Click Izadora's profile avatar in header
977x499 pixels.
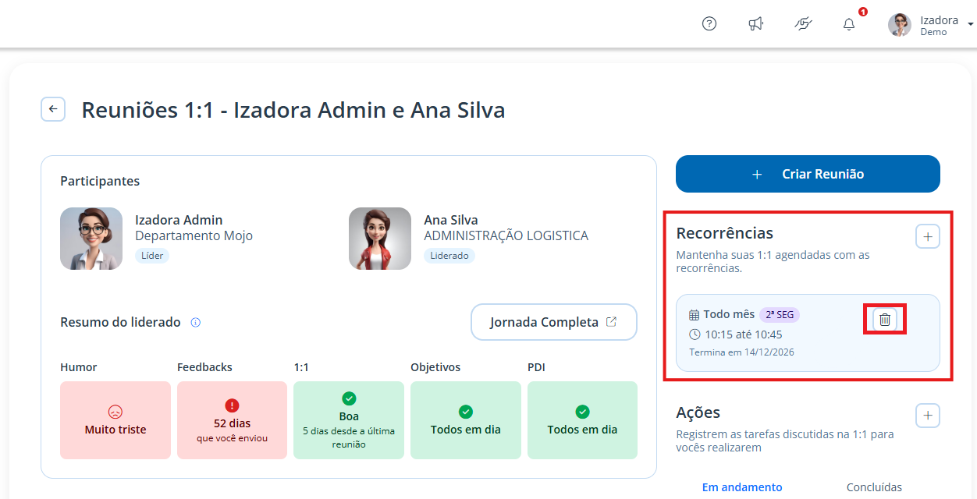900,25
